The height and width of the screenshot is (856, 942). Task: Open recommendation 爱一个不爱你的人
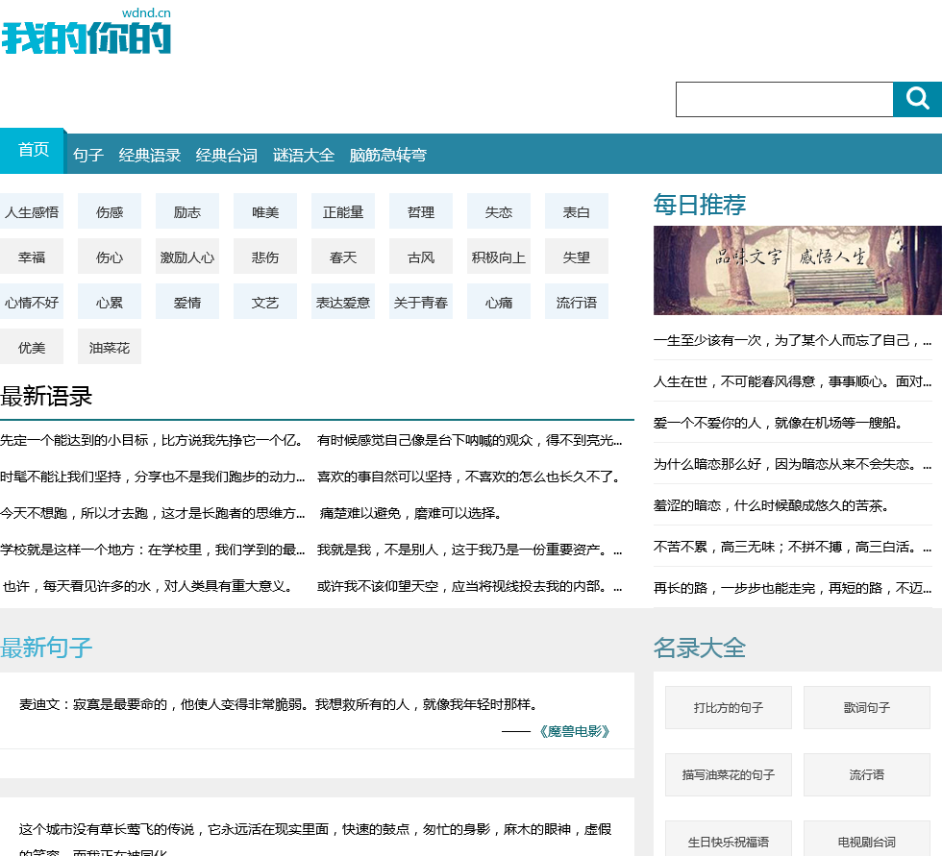(x=778, y=423)
